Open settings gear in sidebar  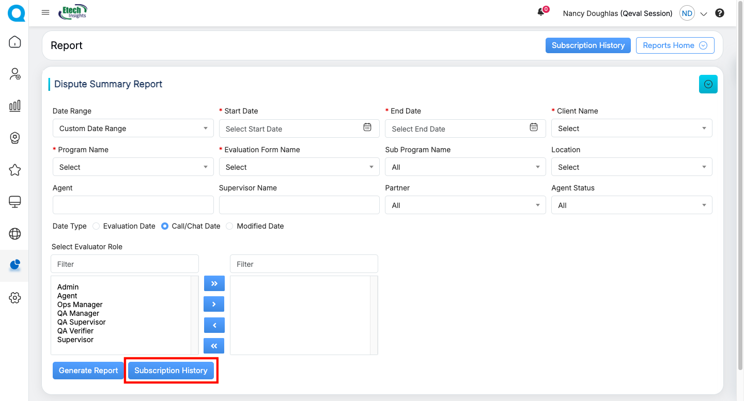pos(15,298)
